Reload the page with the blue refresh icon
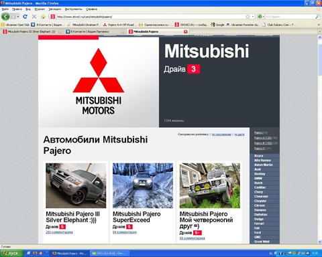Screen dimensions: 322x257 coord(25,17)
